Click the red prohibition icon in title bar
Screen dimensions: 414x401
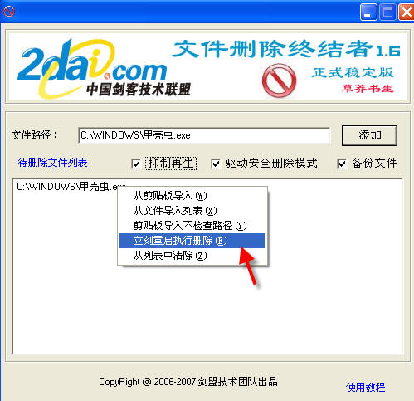click(x=9, y=12)
